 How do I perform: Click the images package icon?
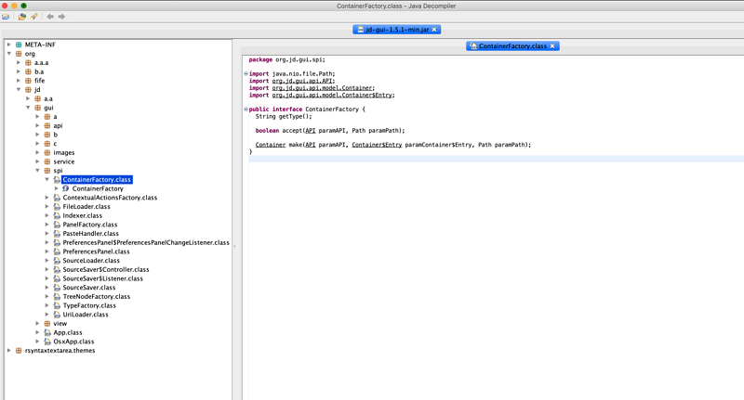(x=47, y=152)
